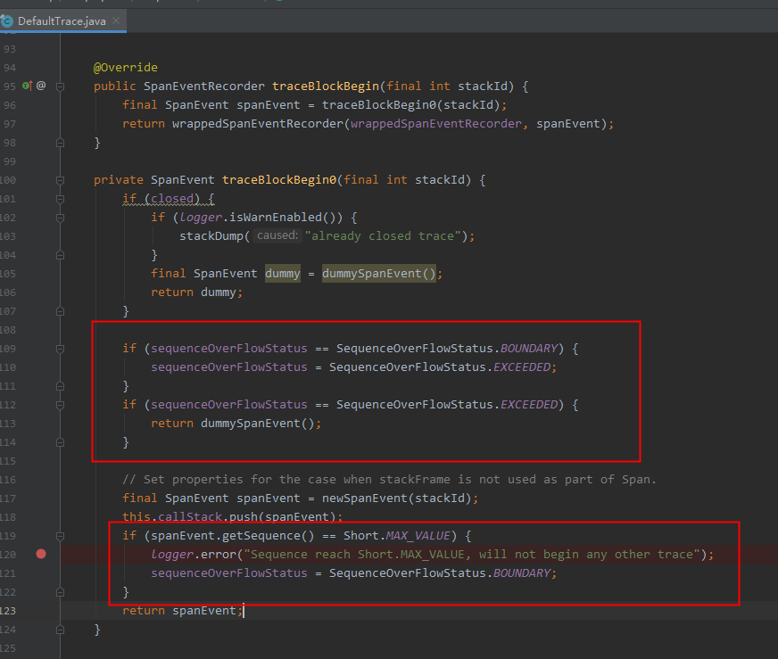
Task: Click line number 96 in gutter
Action: [9, 105]
